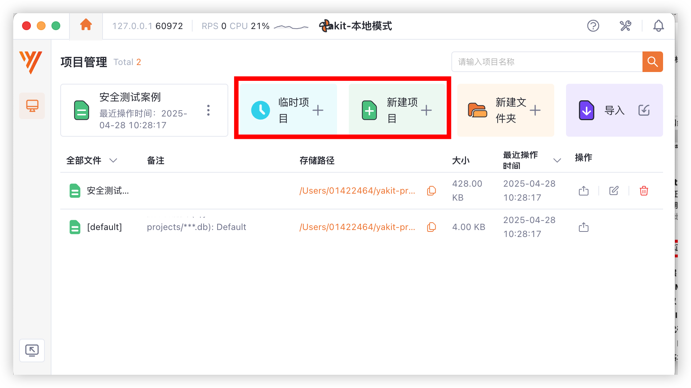Click the Yakit logo in the sidebar

32,62
